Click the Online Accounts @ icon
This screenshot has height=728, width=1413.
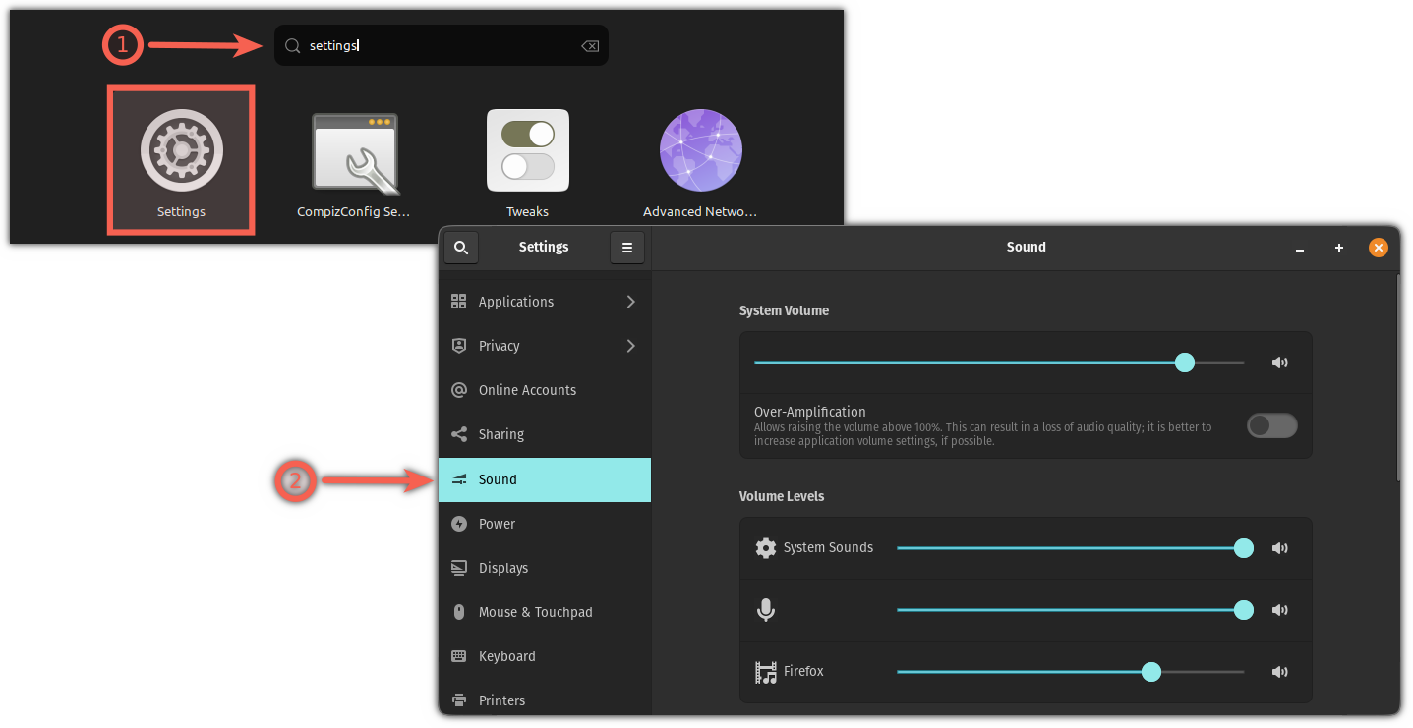(x=458, y=389)
